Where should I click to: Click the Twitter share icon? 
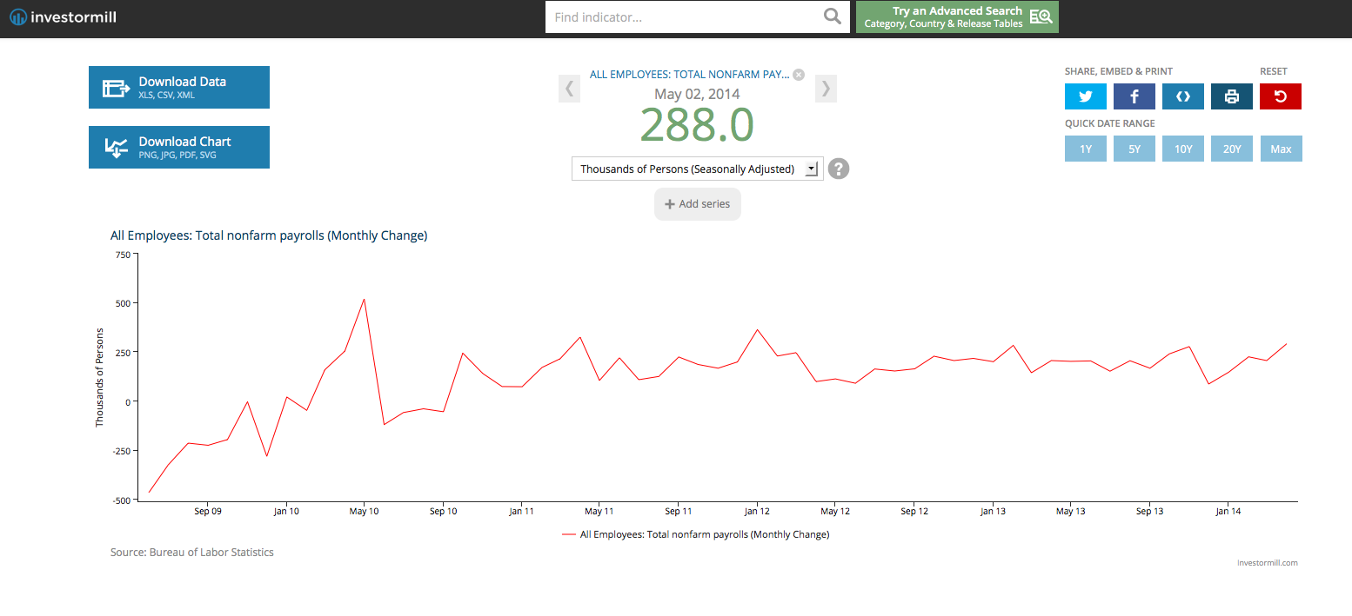[x=1085, y=96]
